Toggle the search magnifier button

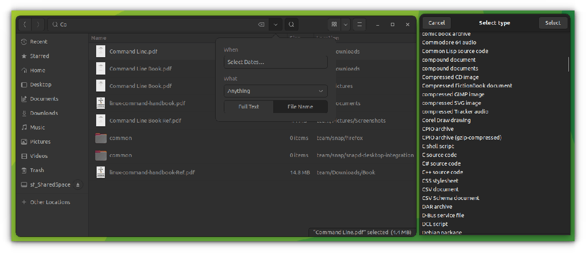tap(291, 24)
